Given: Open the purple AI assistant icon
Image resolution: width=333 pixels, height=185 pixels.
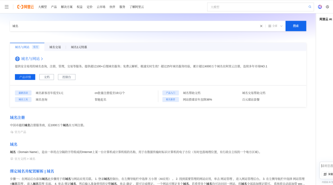Looking at the screenshot, I should [320, 7].
